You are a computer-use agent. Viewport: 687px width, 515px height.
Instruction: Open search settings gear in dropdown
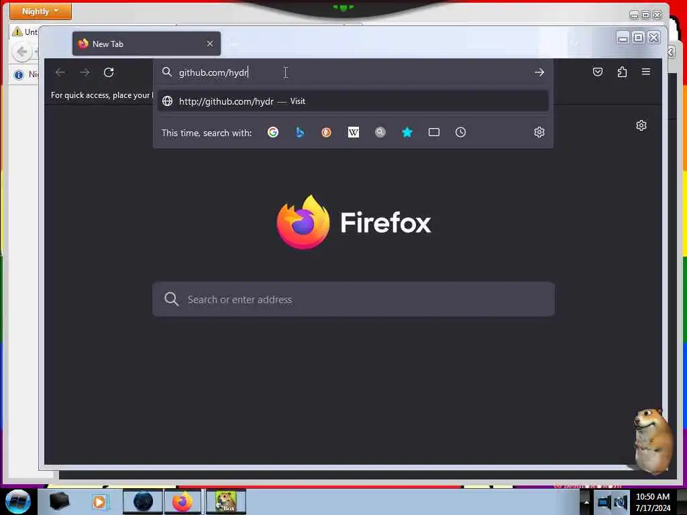(x=539, y=132)
